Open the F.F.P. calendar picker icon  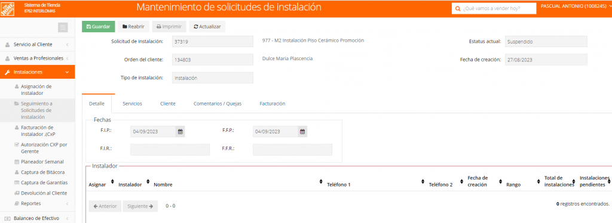click(302, 132)
